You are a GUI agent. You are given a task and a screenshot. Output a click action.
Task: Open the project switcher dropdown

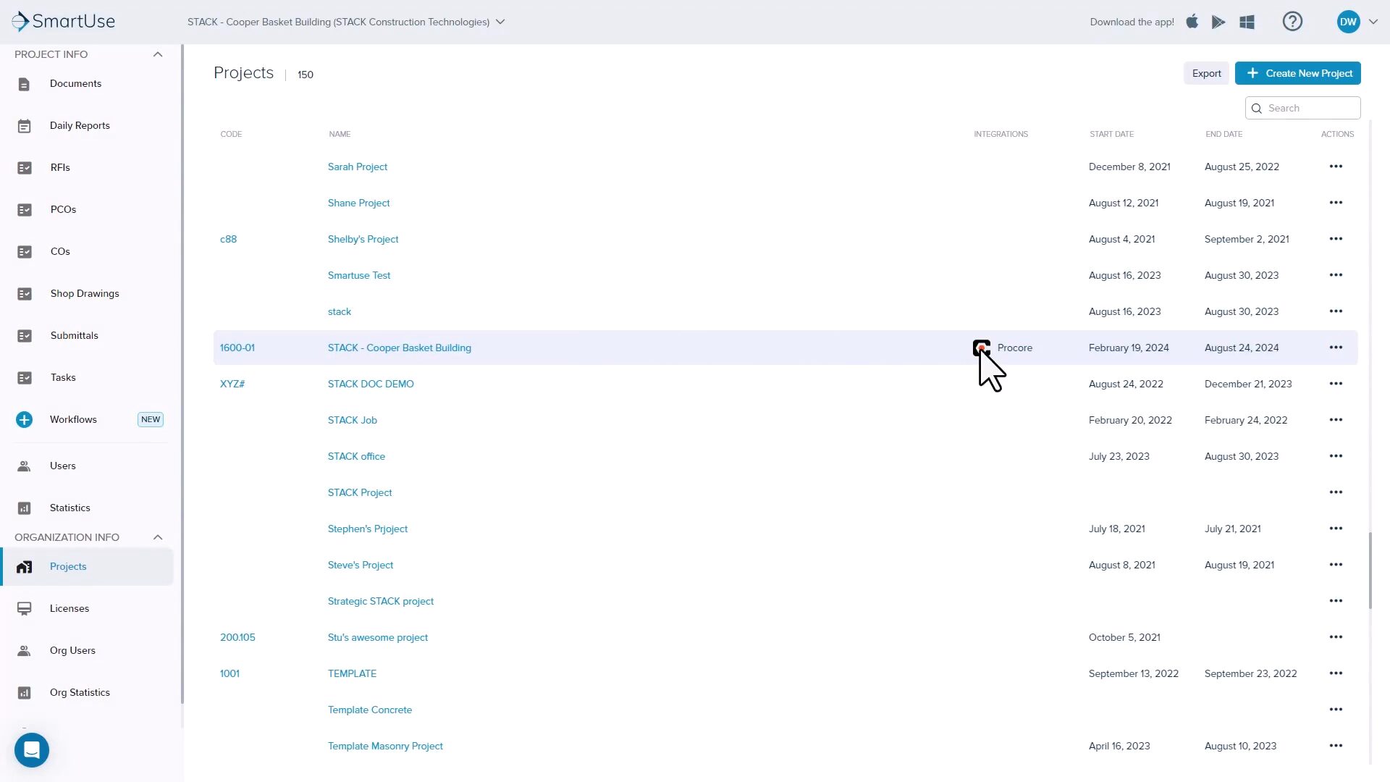500,22
